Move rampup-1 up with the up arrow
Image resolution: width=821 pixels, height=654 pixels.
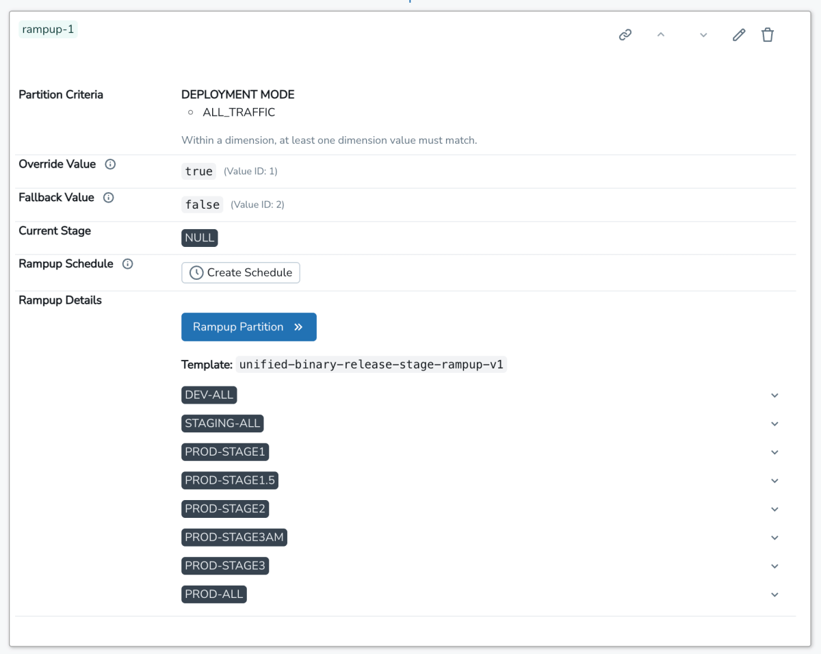coord(661,34)
